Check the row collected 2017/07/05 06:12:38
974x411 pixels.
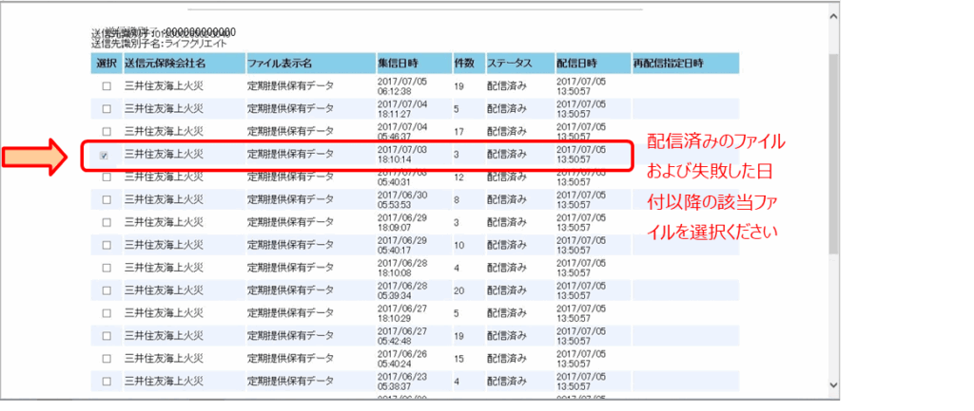[107, 86]
